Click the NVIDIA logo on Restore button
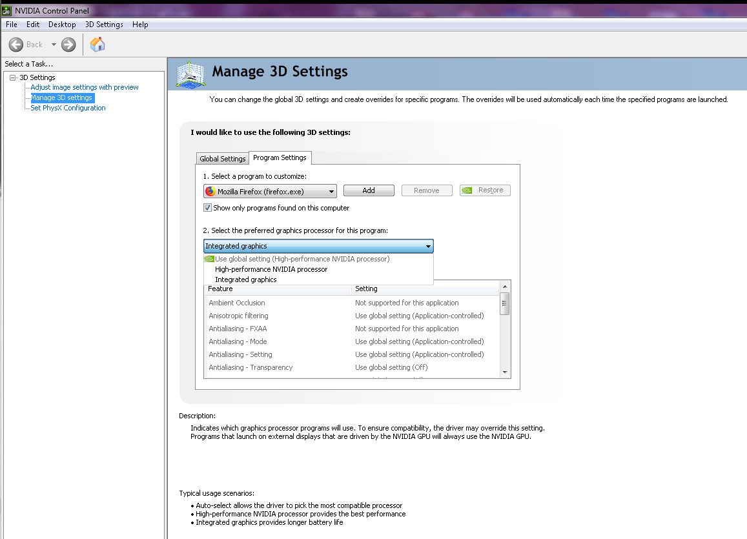The width and height of the screenshot is (747, 539). point(467,190)
